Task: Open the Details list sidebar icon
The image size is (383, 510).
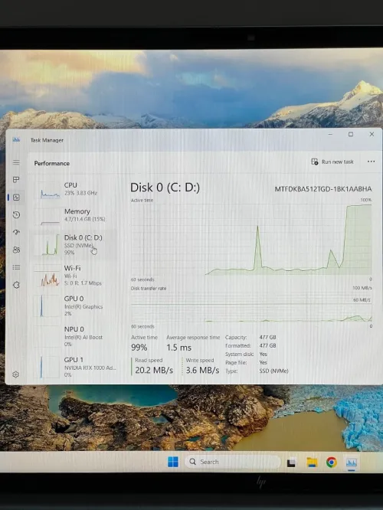Action: coord(16,267)
